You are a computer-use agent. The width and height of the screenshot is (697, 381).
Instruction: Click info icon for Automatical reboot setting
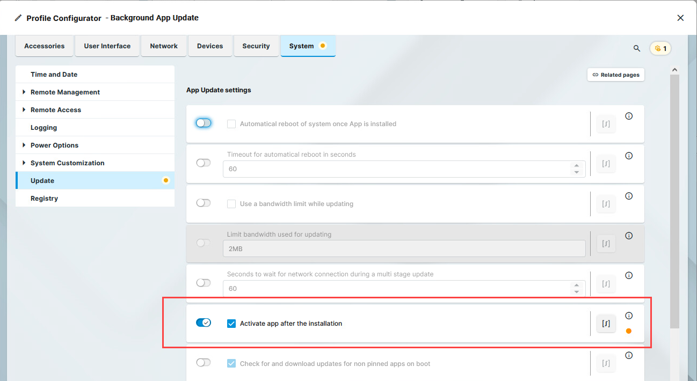(629, 116)
